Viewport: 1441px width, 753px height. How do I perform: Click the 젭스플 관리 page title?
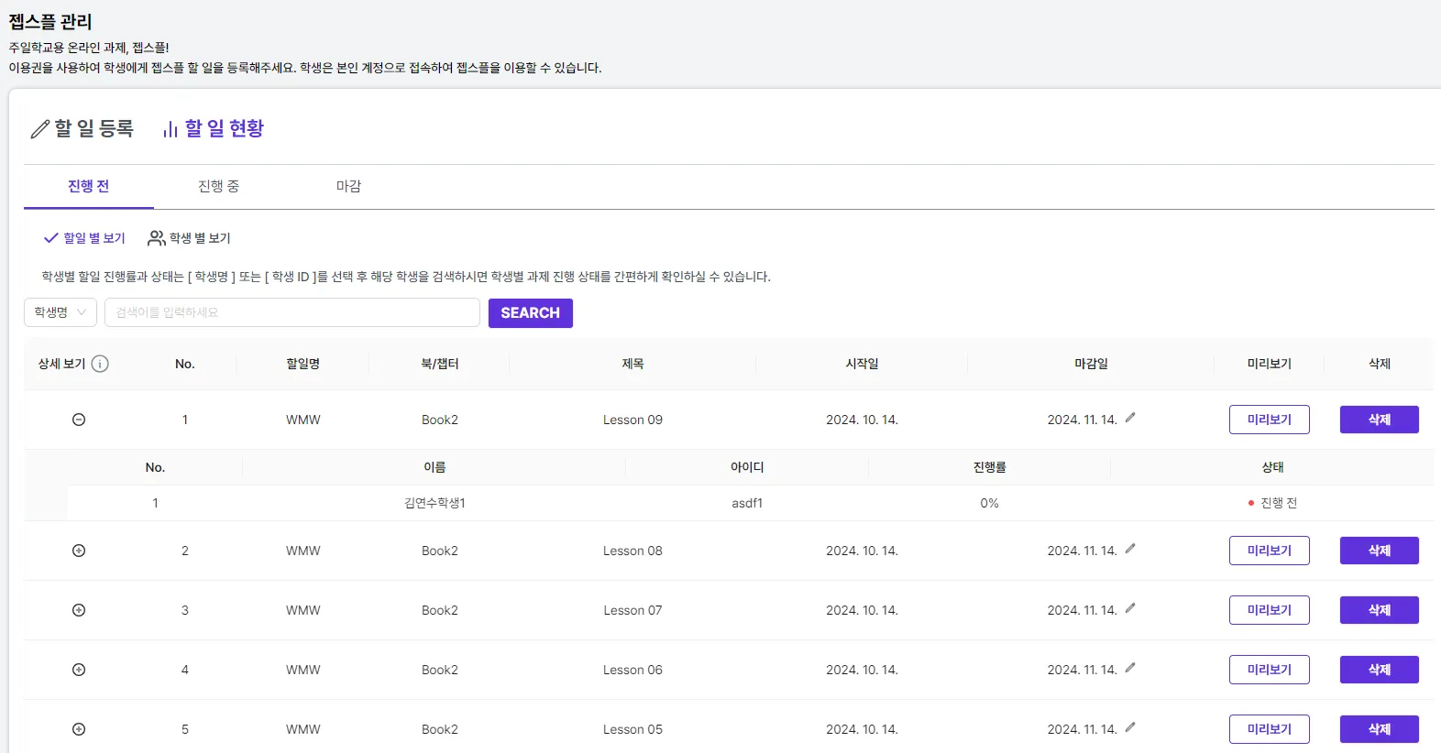(x=50, y=22)
